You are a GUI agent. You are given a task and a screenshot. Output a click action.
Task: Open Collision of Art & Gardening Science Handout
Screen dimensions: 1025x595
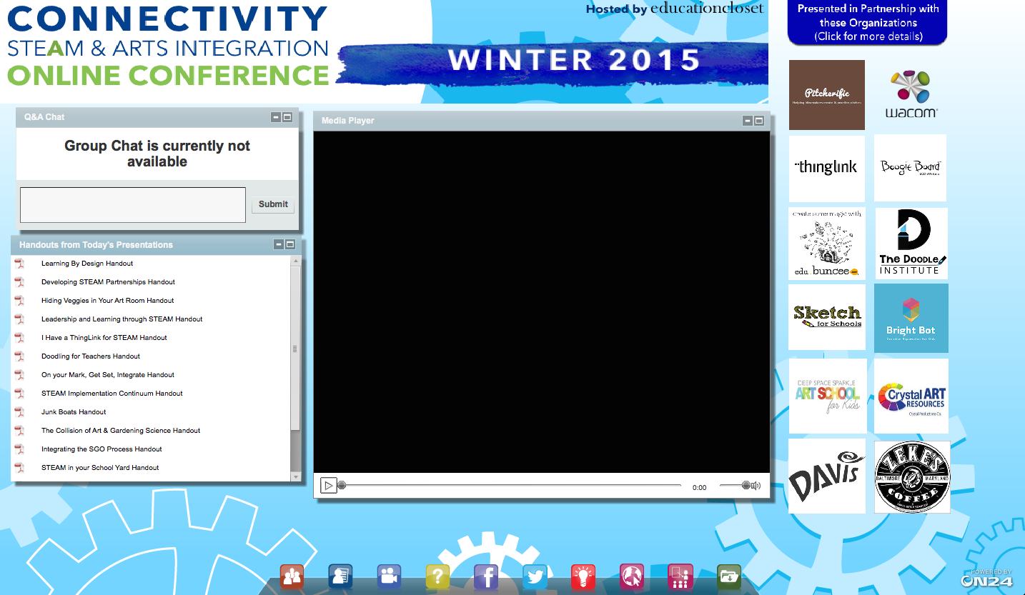point(121,431)
